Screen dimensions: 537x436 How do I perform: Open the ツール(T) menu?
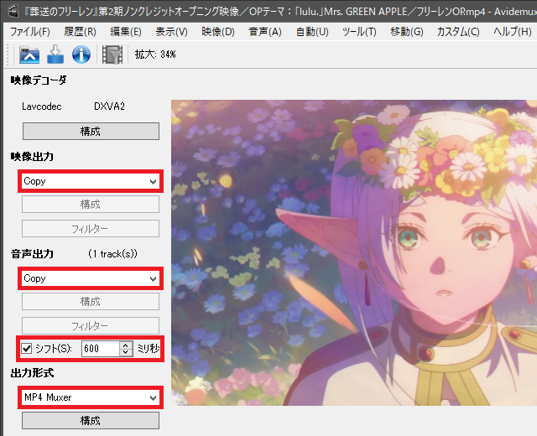coord(359,32)
